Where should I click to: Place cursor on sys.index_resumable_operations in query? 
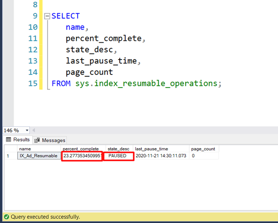point(146,84)
